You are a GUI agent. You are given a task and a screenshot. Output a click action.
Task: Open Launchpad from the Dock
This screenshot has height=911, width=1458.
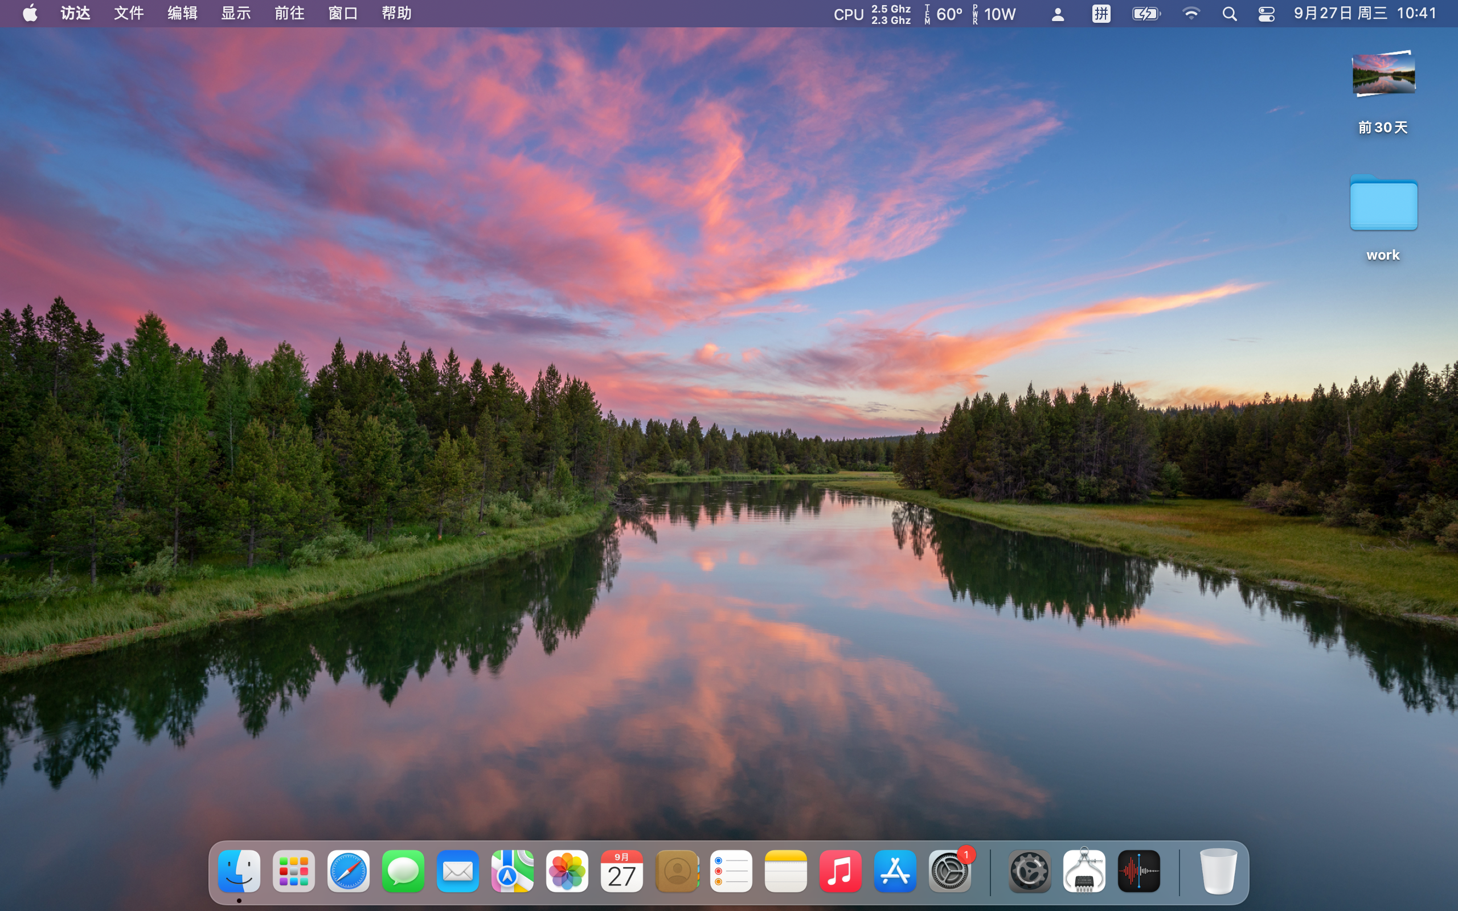[x=293, y=871]
